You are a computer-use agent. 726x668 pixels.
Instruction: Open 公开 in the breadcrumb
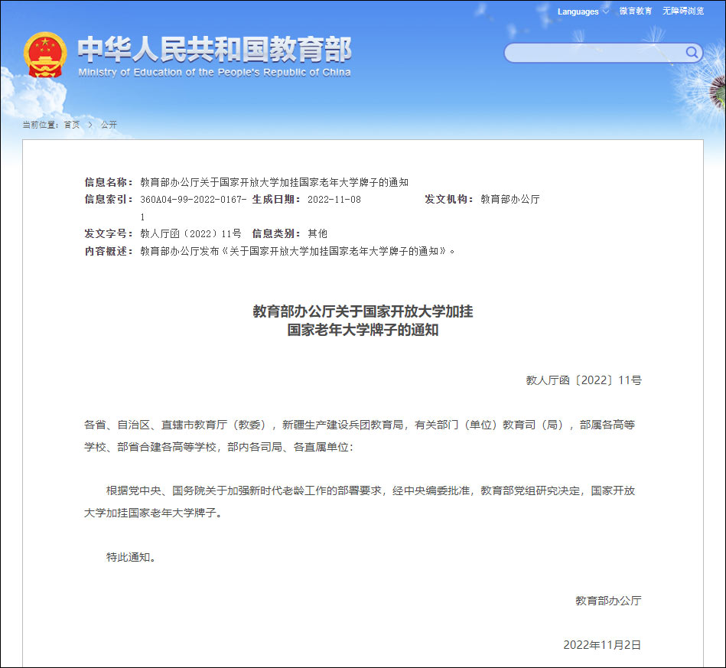pos(109,125)
